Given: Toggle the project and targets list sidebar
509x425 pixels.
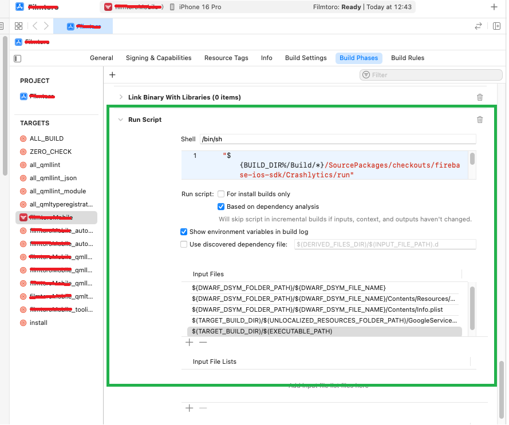Looking at the screenshot, I should (x=18, y=58).
